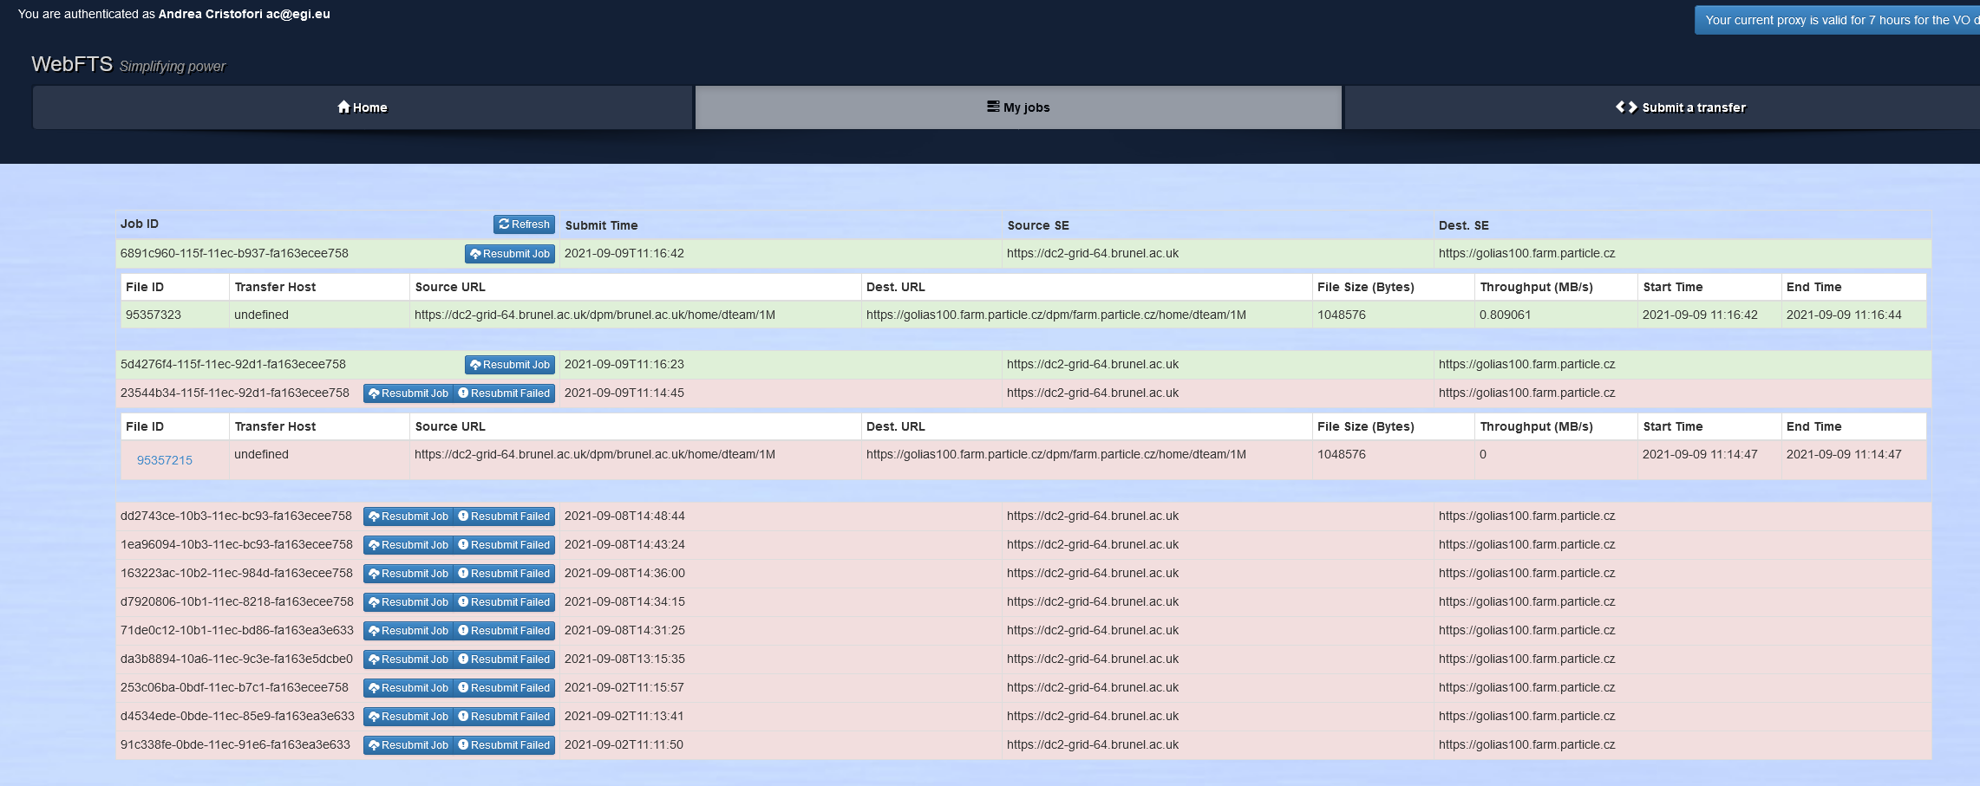1980x786 pixels.
Task: Open the Home tab
Action: [363, 107]
